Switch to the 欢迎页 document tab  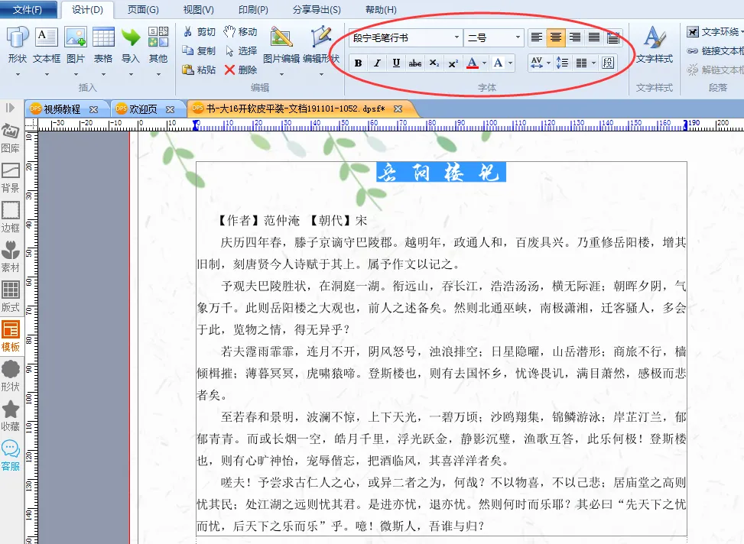pyautogui.click(x=142, y=109)
